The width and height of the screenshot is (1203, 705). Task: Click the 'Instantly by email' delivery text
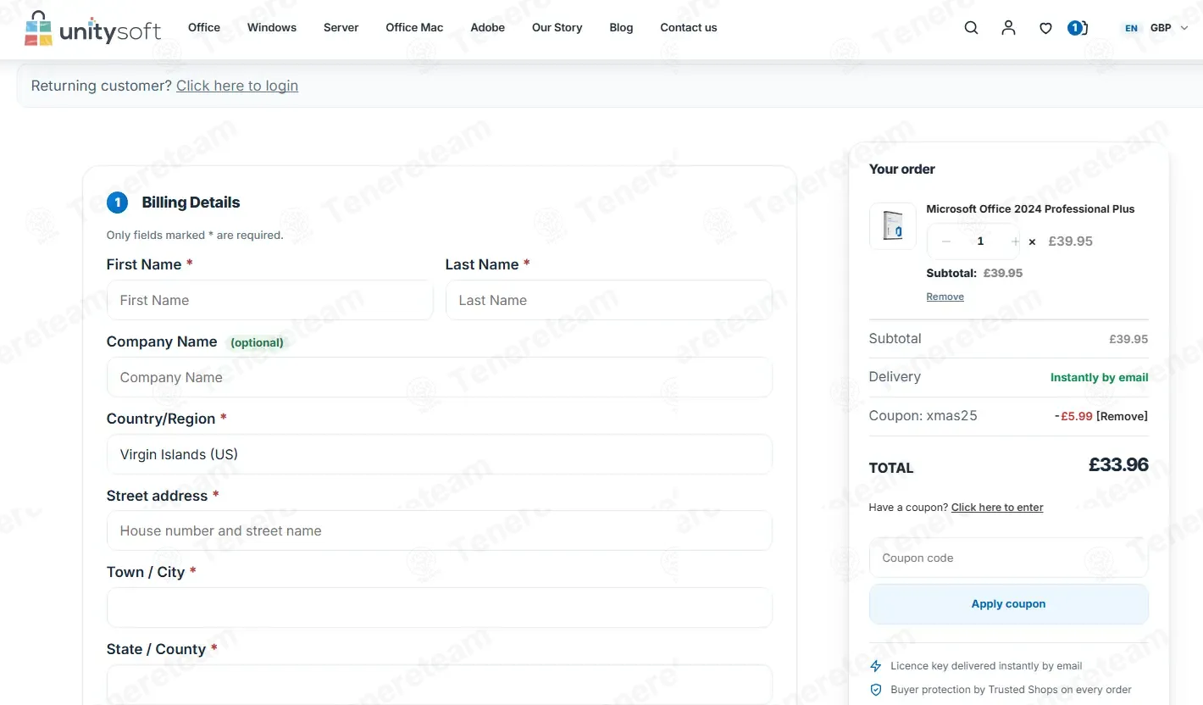point(1100,377)
